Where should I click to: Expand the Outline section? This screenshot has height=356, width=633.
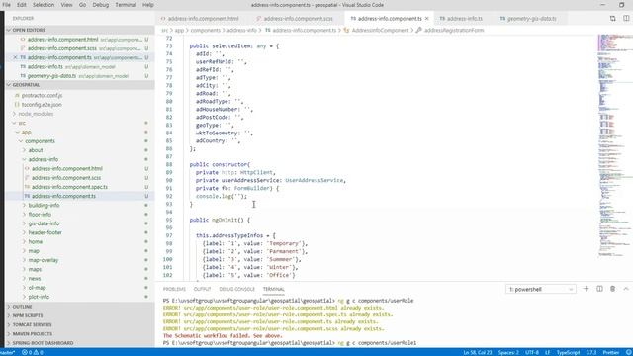(x=80, y=307)
